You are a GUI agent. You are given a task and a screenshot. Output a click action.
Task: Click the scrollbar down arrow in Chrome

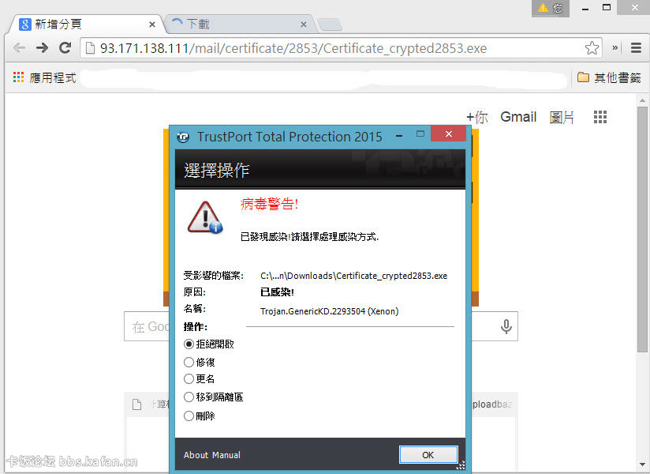point(642,465)
